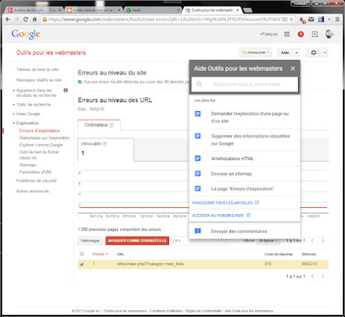Open Tableau de bord du site
Viewport: 345px width, 317px height.
coord(37,70)
